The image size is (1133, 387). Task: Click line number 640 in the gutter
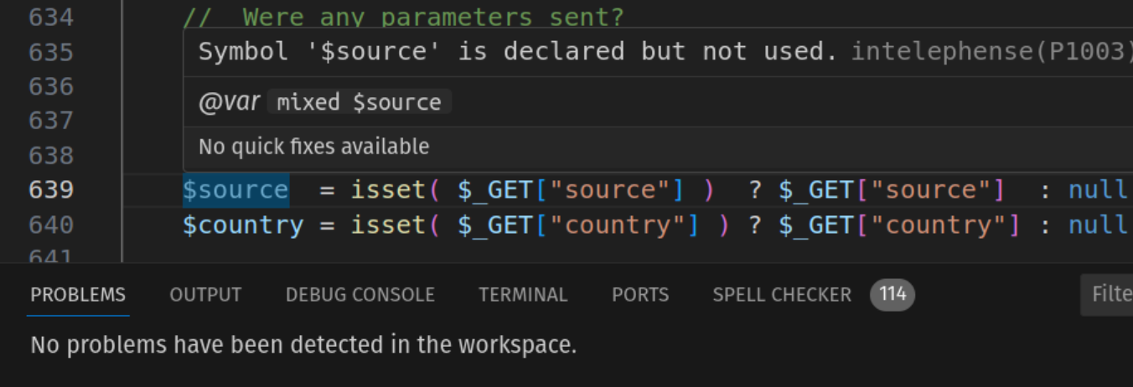pyautogui.click(x=51, y=225)
